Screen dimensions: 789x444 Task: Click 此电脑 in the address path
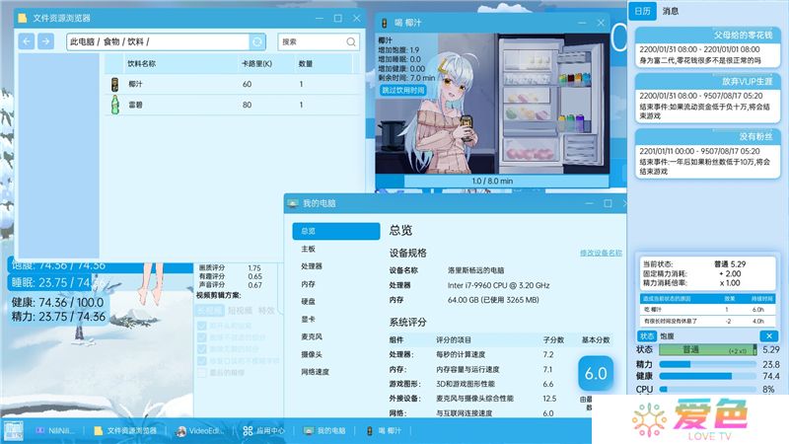pyautogui.click(x=82, y=41)
